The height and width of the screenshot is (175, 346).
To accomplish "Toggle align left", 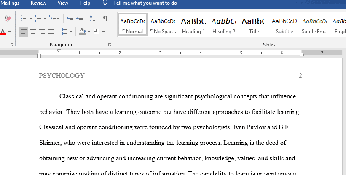I will pyautogui.click(x=24, y=32).
